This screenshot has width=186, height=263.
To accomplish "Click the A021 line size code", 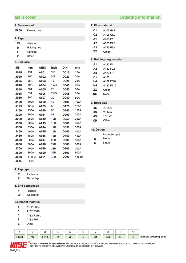I will [x=42, y=157].
